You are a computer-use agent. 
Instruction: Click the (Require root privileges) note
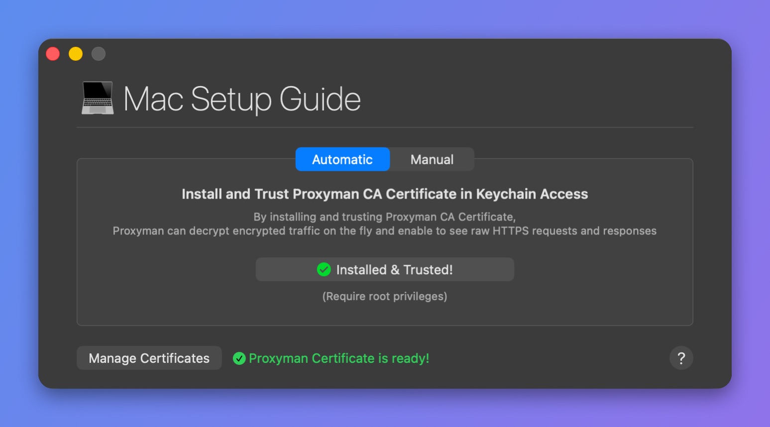click(x=385, y=296)
